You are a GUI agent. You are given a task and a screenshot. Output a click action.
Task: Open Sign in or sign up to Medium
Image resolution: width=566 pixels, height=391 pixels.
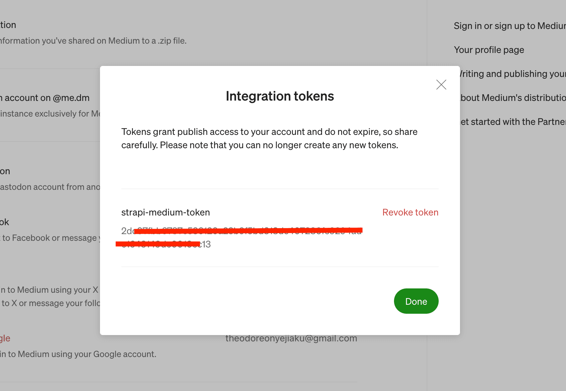tap(510, 26)
